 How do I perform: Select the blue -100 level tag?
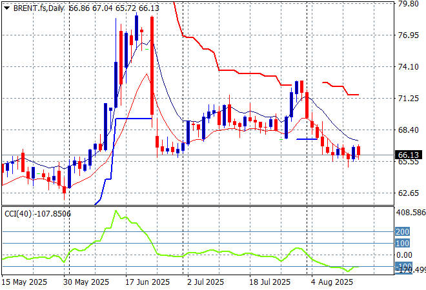point(403,266)
